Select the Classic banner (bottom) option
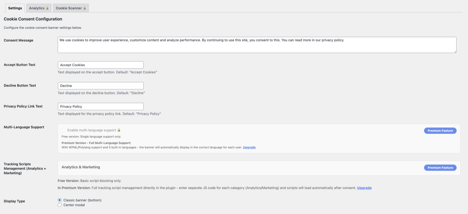The height and width of the screenshot is (214, 468). [x=59, y=200]
